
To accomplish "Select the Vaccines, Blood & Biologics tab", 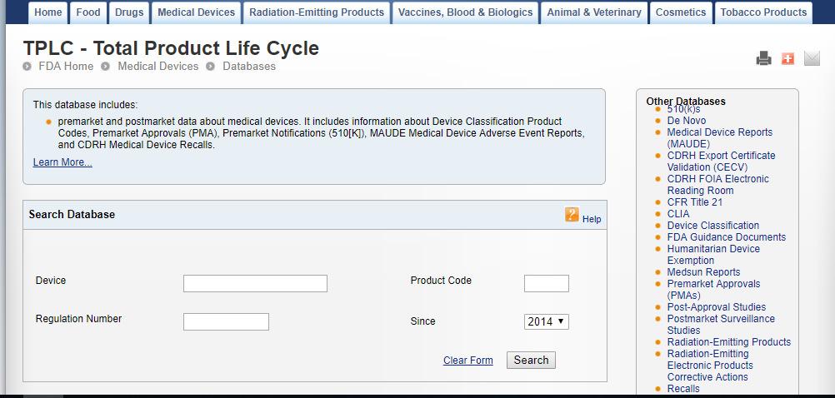I will 465,12.
